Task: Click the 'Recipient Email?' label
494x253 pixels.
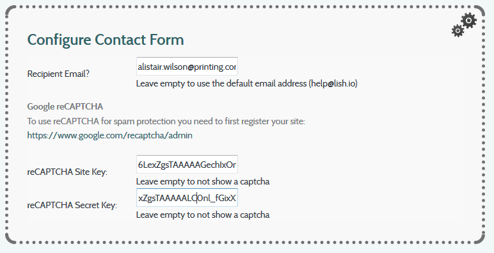Action: (x=58, y=74)
